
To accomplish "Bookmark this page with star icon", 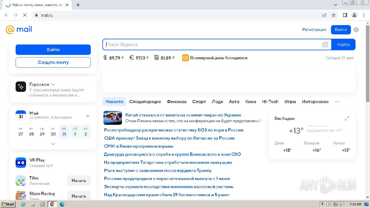I will coord(334,15).
